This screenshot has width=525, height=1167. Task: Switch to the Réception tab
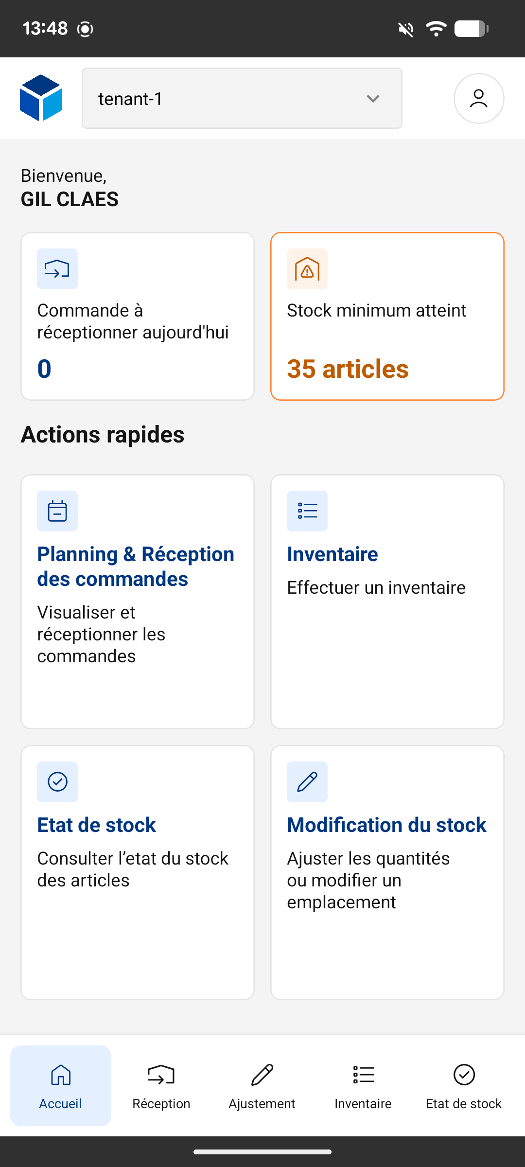tap(161, 1085)
